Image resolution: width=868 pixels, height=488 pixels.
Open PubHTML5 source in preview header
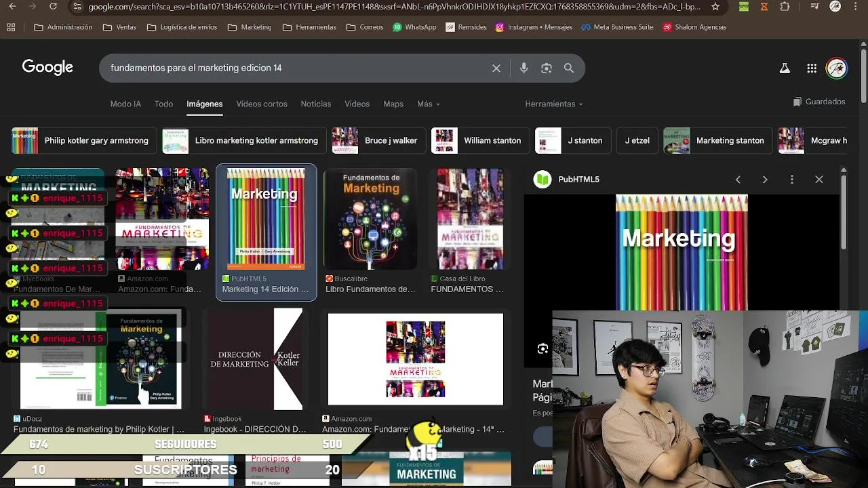coord(567,180)
